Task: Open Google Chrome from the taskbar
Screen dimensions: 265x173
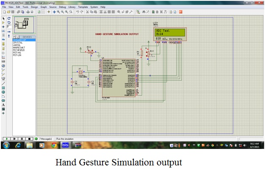Action: pyautogui.click(x=54, y=146)
